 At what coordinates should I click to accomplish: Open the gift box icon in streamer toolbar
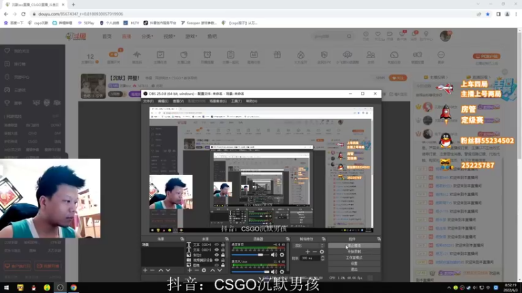coord(277,55)
